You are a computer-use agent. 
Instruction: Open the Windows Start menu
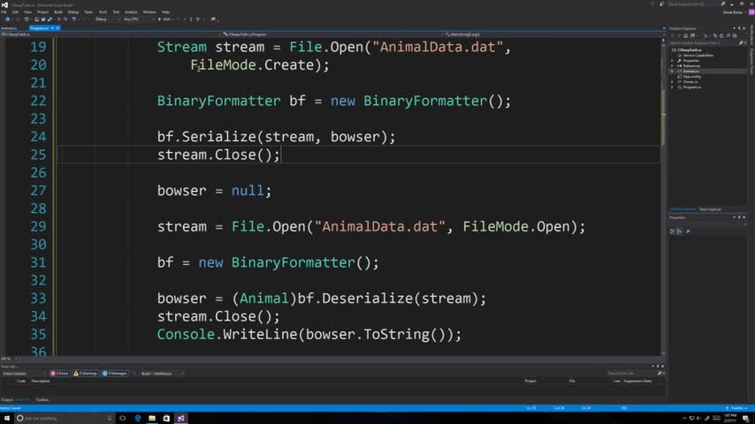pos(7,418)
